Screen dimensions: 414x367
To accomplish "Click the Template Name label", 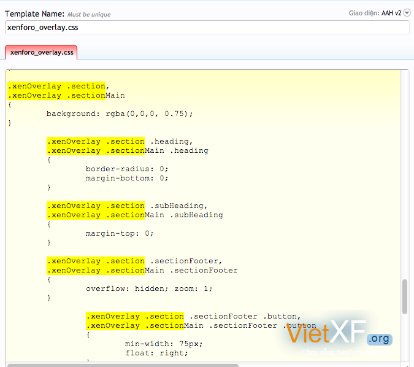I will point(34,14).
